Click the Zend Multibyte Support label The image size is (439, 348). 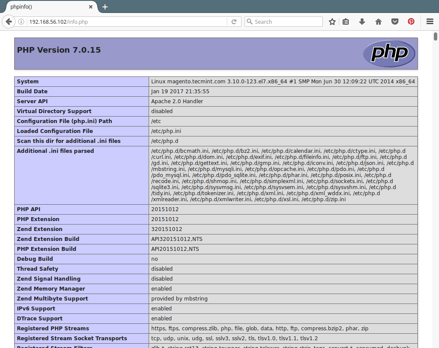(52, 299)
